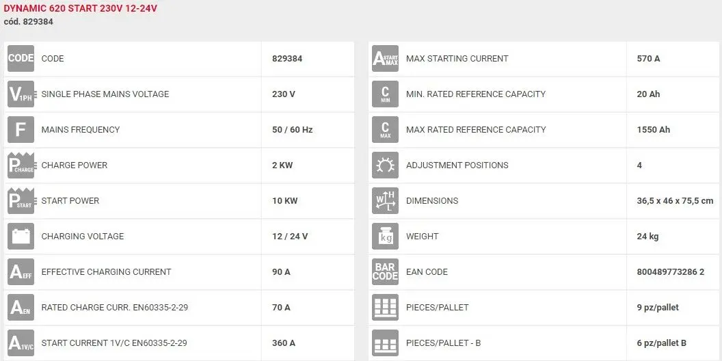Select the adjustment positions dial icon
The width and height of the screenshot is (722, 361).
point(386,165)
